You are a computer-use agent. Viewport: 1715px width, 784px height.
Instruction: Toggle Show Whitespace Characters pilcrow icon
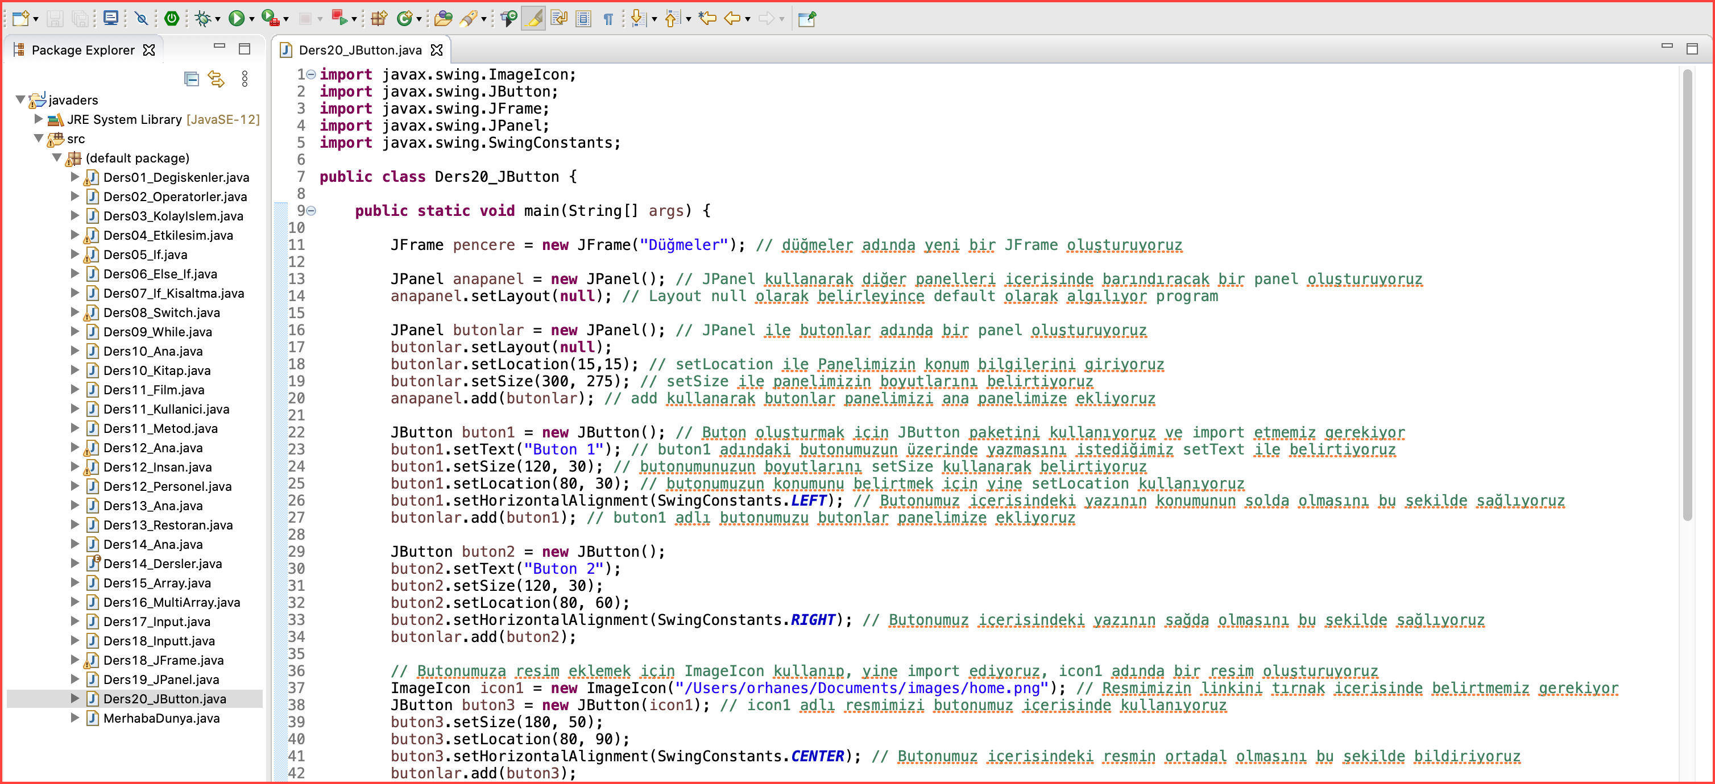tap(608, 19)
